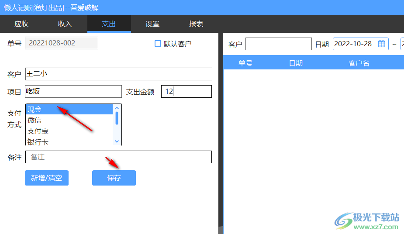Select 银行卡 in payment list
This screenshot has height=234, width=404.
click(x=69, y=141)
